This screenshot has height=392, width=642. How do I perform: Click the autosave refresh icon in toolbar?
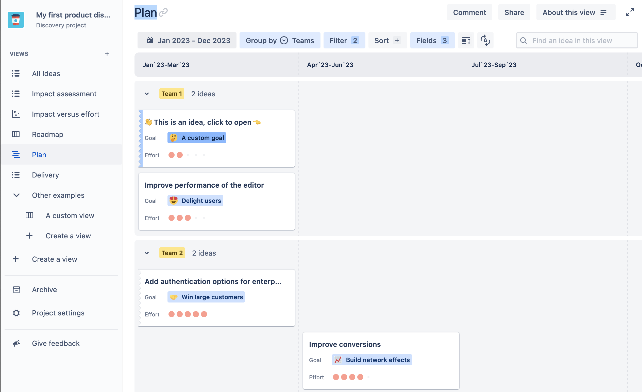click(x=485, y=41)
